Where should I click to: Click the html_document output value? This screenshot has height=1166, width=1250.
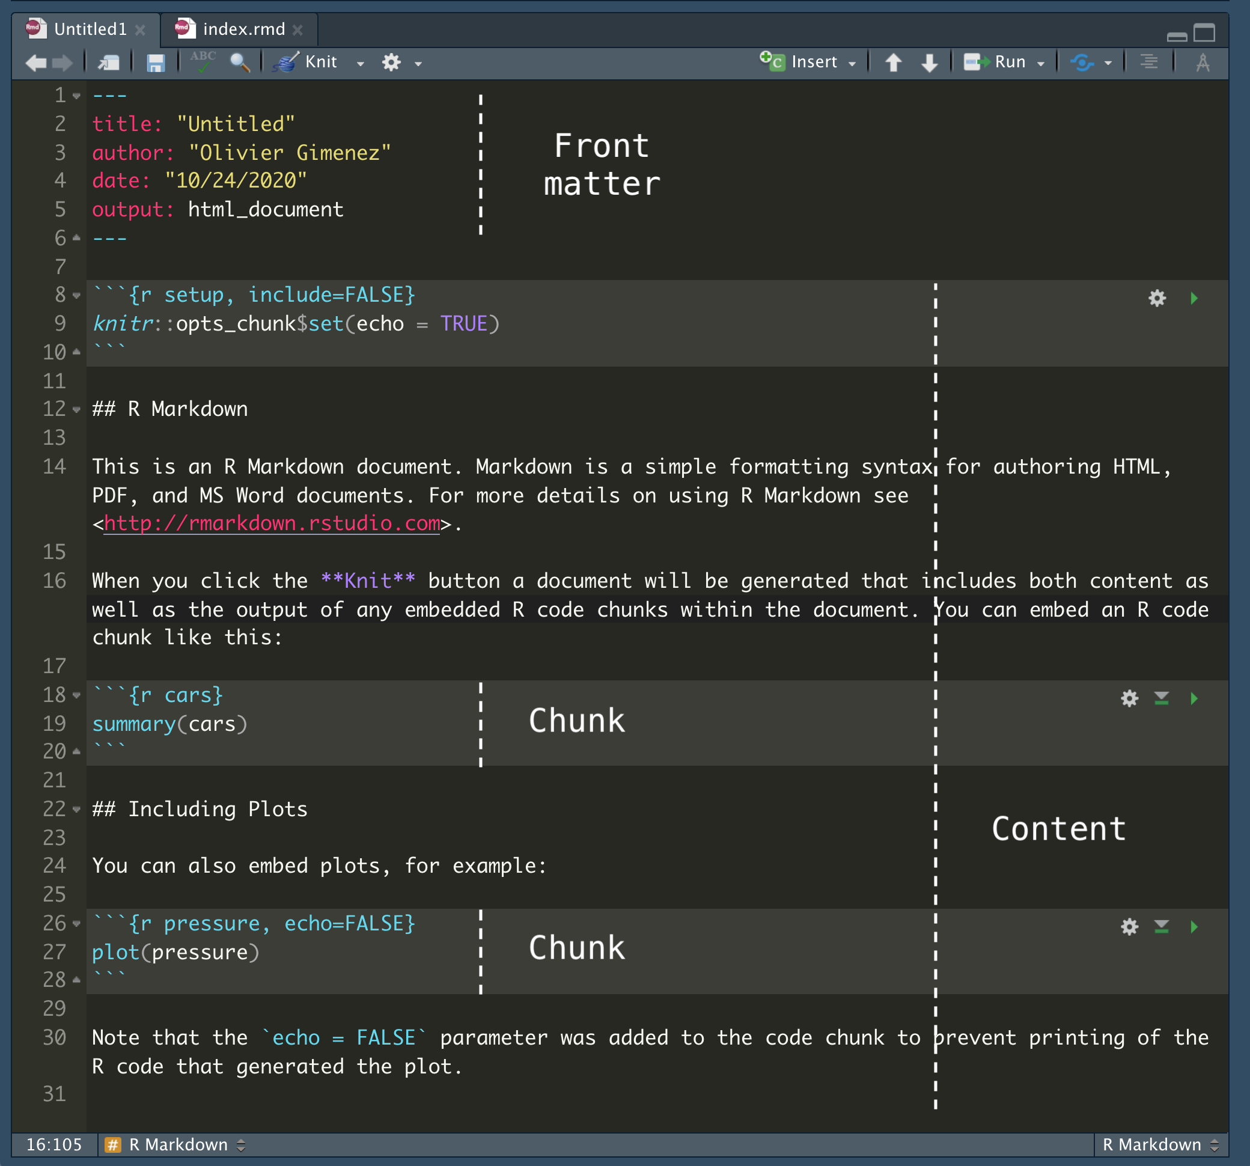[266, 209]
